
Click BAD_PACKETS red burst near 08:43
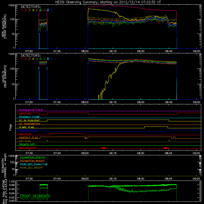[x=166, y=148]
